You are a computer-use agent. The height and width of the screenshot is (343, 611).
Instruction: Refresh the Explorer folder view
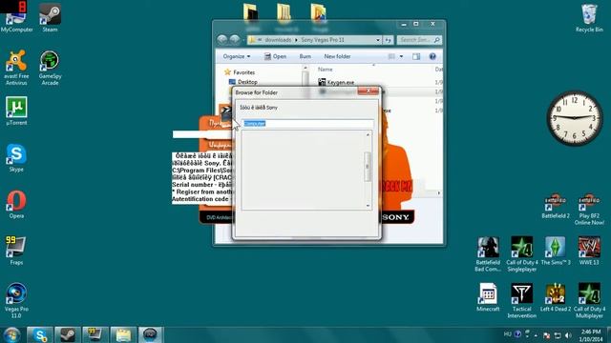pos(389,40)
